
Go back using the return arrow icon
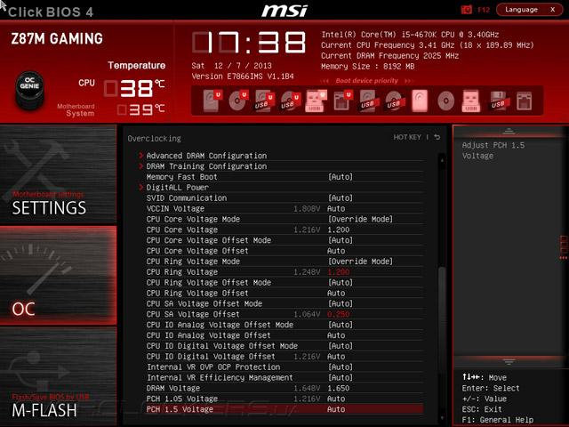click(437, 137)
